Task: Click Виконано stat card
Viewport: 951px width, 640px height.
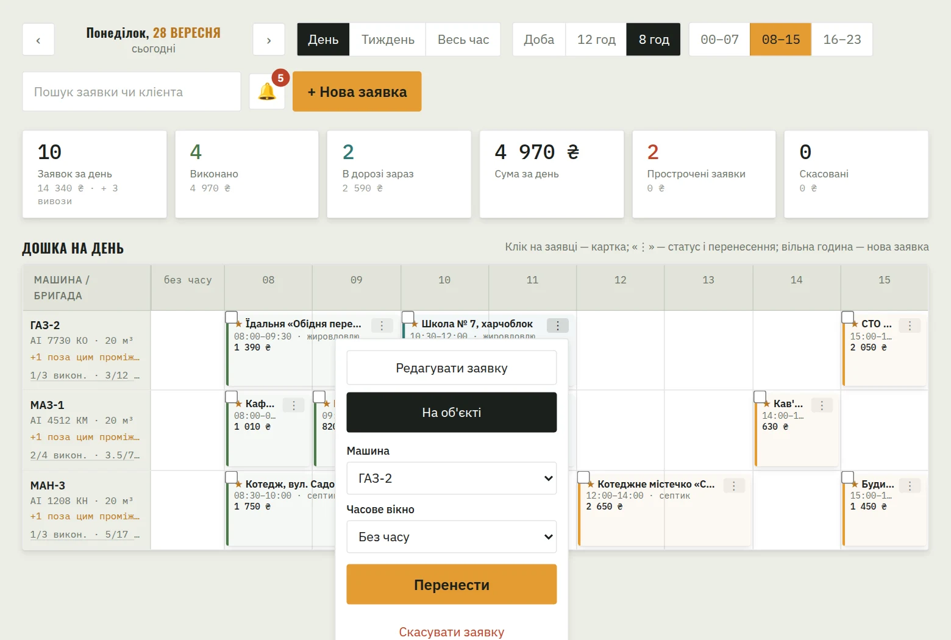Action: [247, 174]
